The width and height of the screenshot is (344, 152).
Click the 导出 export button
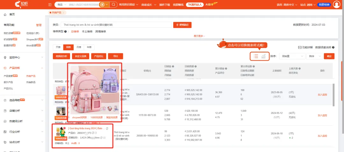[x=115, y=56]
